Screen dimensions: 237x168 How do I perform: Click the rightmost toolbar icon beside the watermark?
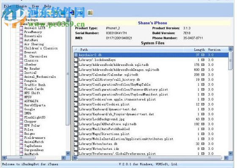(x=90, y=13)
